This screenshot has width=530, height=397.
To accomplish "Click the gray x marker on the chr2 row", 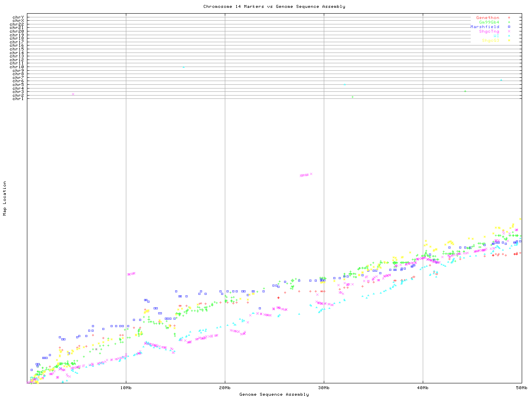I will coord(73,94).
